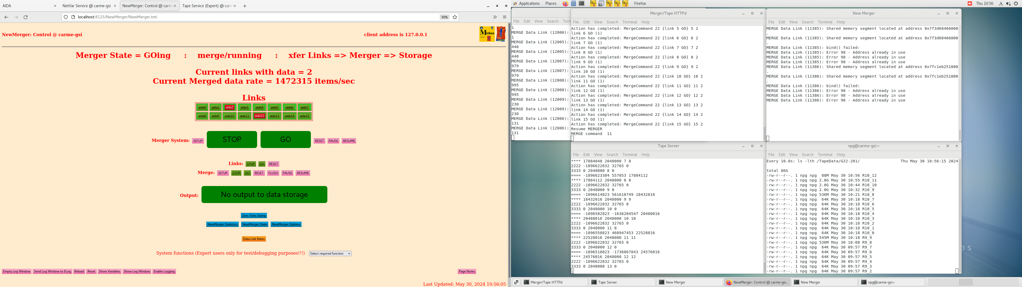Switch to Tape Service (Expert) tab
This screenshot has width=1022, height=287.
(x=207, y=6)
